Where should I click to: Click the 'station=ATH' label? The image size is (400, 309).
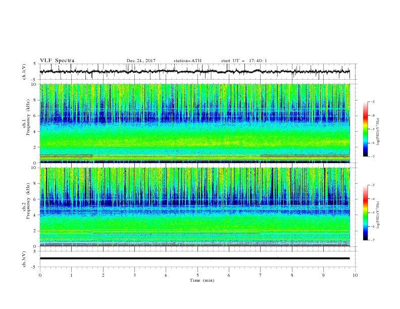click(x=187, y=61)
